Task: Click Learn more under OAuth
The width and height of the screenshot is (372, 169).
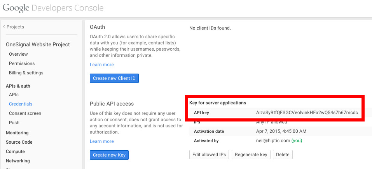Action: [102, 65]
